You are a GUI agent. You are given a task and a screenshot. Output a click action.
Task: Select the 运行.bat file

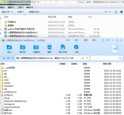(8, 113)
